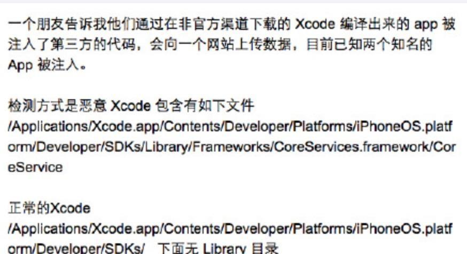
Task: Click the phrase 编译出来的
Action: (375, 25)
